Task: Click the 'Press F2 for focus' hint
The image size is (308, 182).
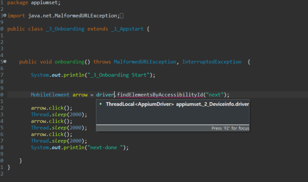Action: tap(230, 128)
